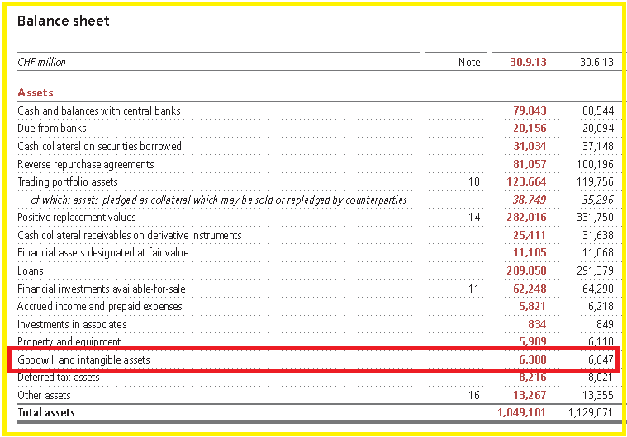Click the Cash and balances value 79,043
Viewport: 627px width, 437px height.
click(530, 110)
